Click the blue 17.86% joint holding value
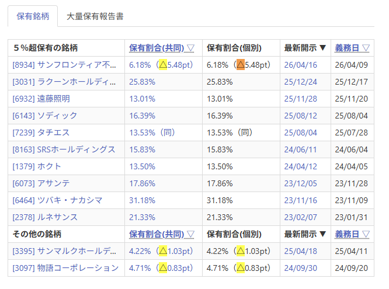 pos(142,183)
